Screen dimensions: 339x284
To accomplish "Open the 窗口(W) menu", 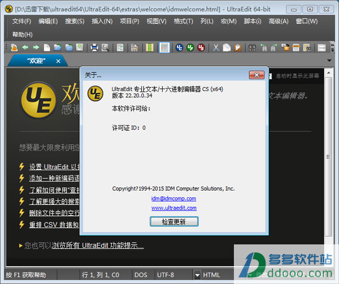I will pos(307,21).
